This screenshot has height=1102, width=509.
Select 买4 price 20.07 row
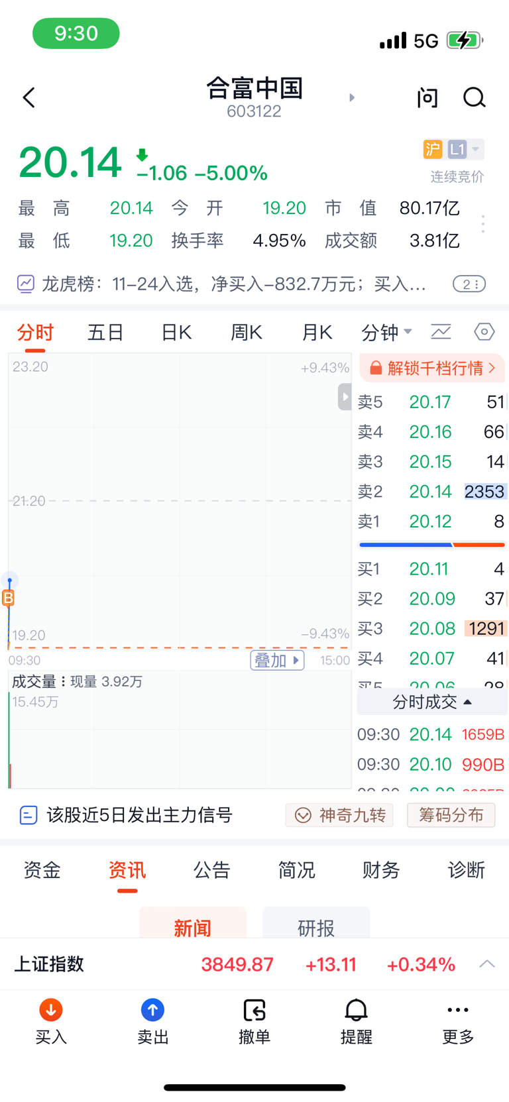(x=431, y=659)
